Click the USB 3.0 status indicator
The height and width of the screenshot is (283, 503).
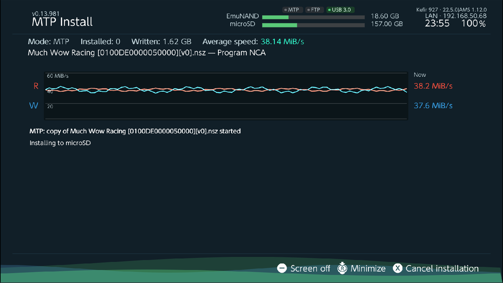[x=340, y=10]
